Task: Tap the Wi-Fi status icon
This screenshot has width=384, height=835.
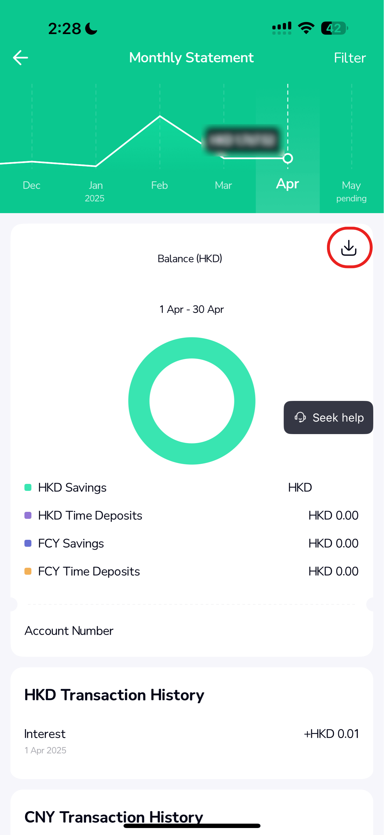Action: click(x=306, y=28)
